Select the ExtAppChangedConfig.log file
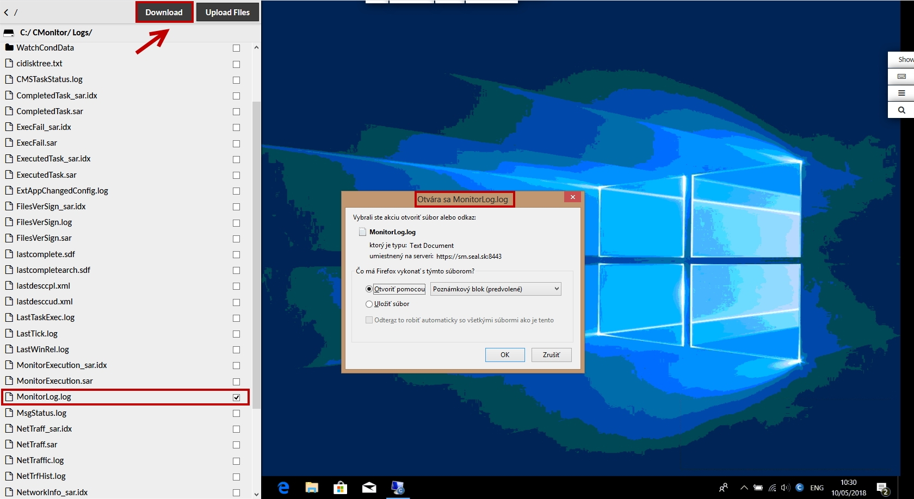This screenshot has height=499, width=914. (x=62, y=191)
